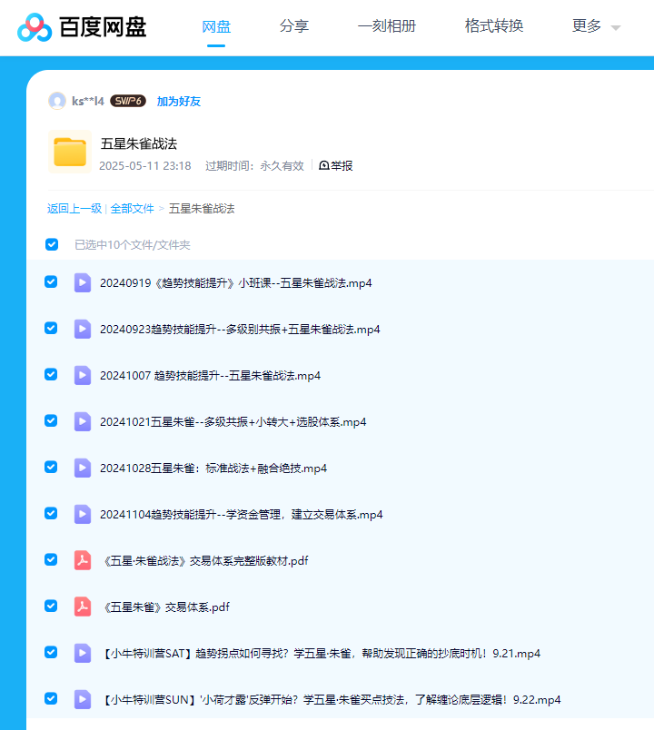654x730 pixels.
Task: Uncheck the 20240923 多级别共振 file checkbox
Action: [52, 329]
